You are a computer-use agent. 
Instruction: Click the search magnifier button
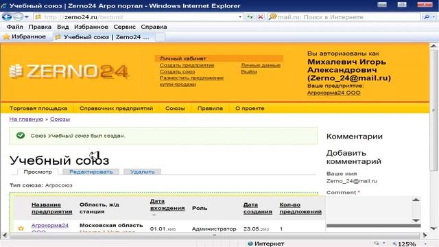tap(426, 17)
